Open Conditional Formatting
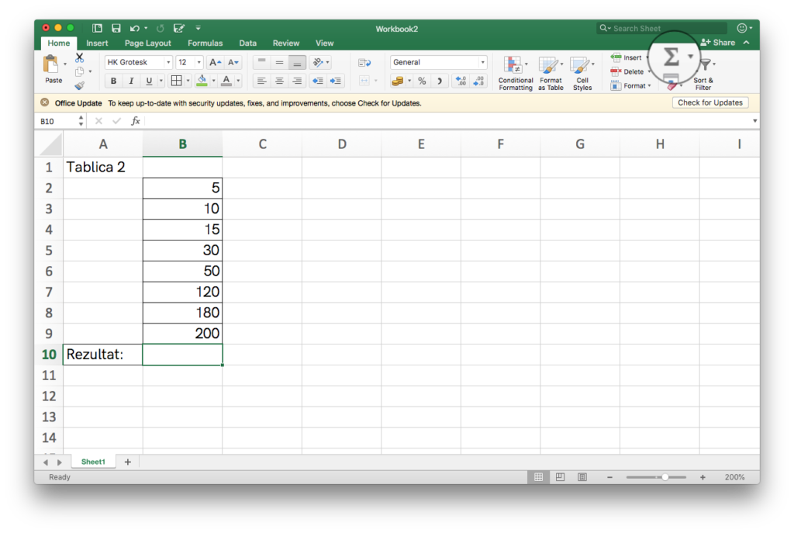The height and width of the screenshot is (533, 794). 516,73
